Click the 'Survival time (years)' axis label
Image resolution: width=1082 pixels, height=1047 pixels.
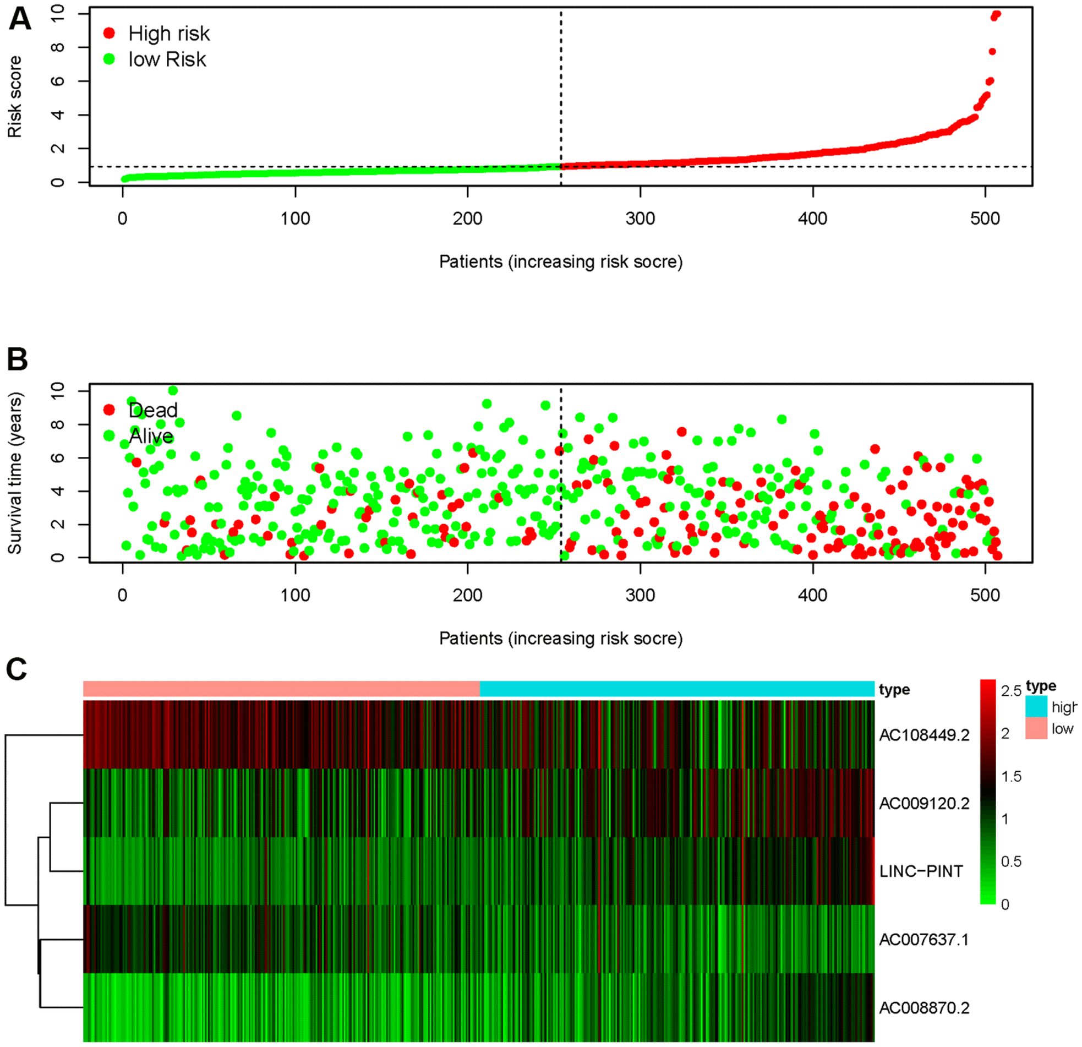[14, 473]
